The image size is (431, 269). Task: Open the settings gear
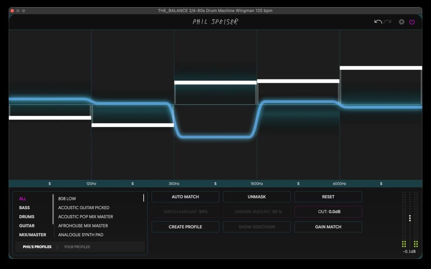click(x=401, y=22)
